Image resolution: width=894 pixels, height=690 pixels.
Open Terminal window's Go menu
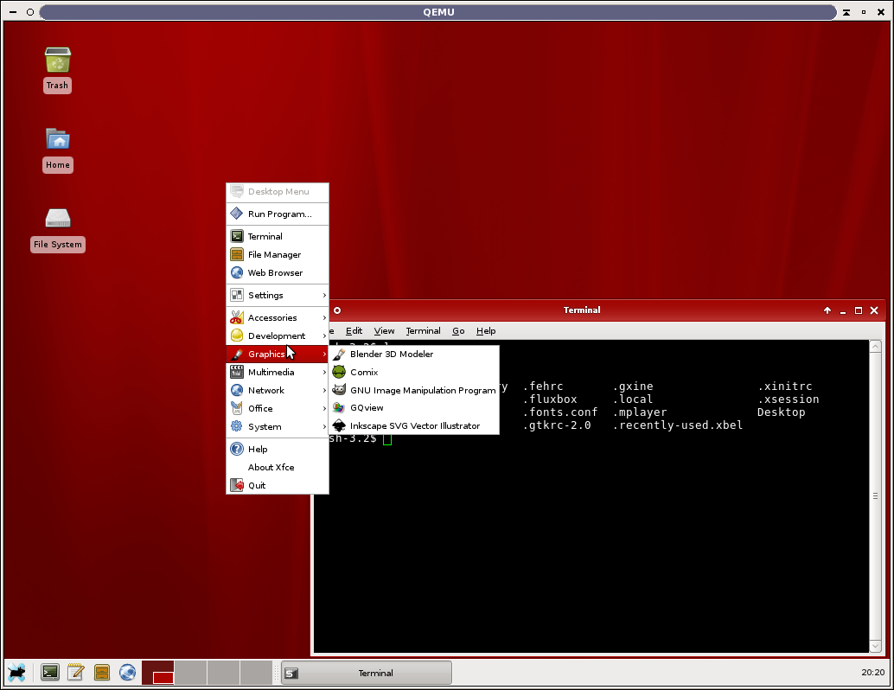(458, 331)
